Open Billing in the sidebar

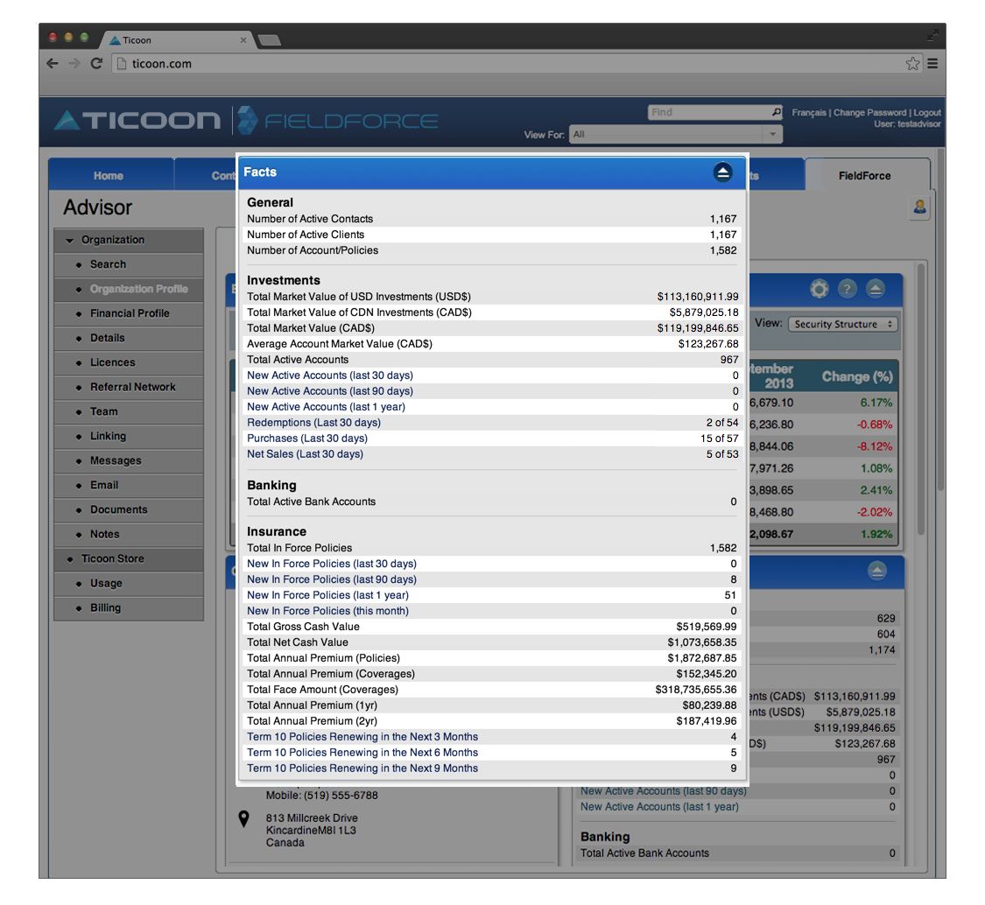pyautogui.click(x=129, y=608)
